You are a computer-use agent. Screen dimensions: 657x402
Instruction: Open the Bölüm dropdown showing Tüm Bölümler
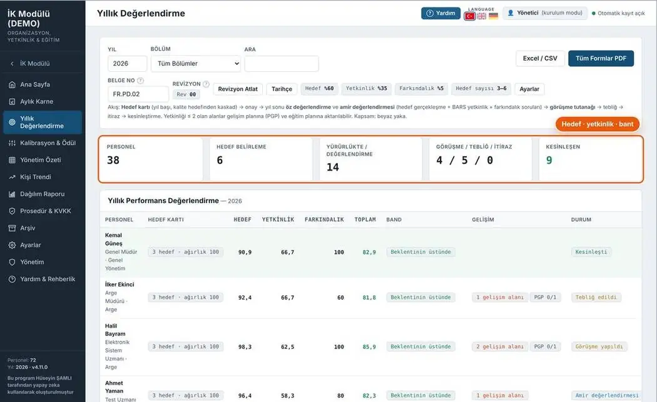click(x=196, y=64)
